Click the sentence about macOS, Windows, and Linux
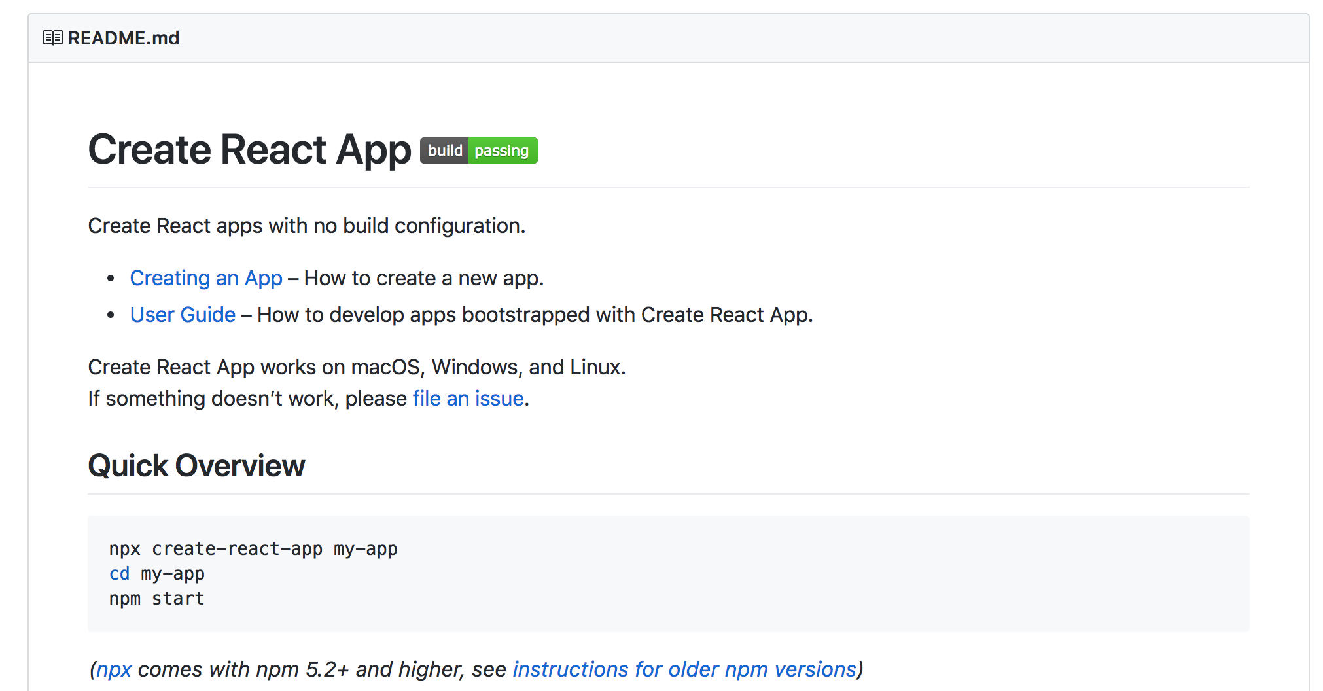Viewport: 1323px width, 691px height. pos(357,367)
